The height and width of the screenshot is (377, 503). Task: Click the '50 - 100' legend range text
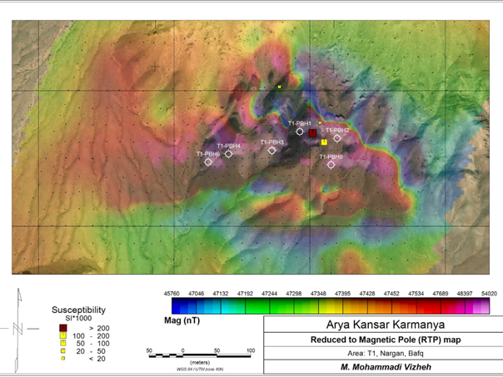[x=93, y=344]
